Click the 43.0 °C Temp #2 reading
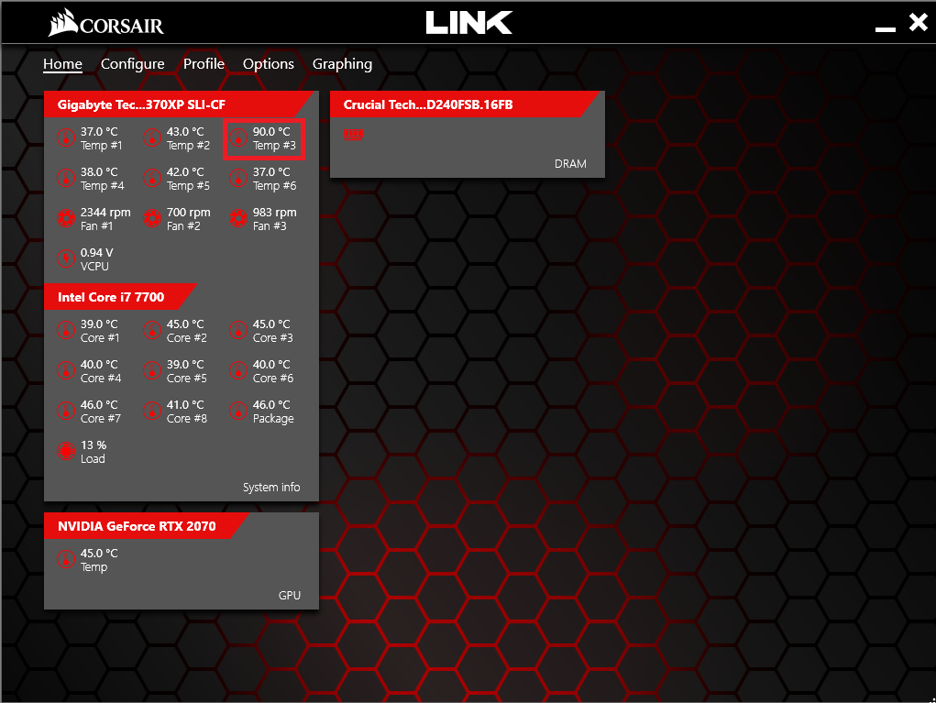The height and width of the screenshot is (703, 936). [185, 131]
